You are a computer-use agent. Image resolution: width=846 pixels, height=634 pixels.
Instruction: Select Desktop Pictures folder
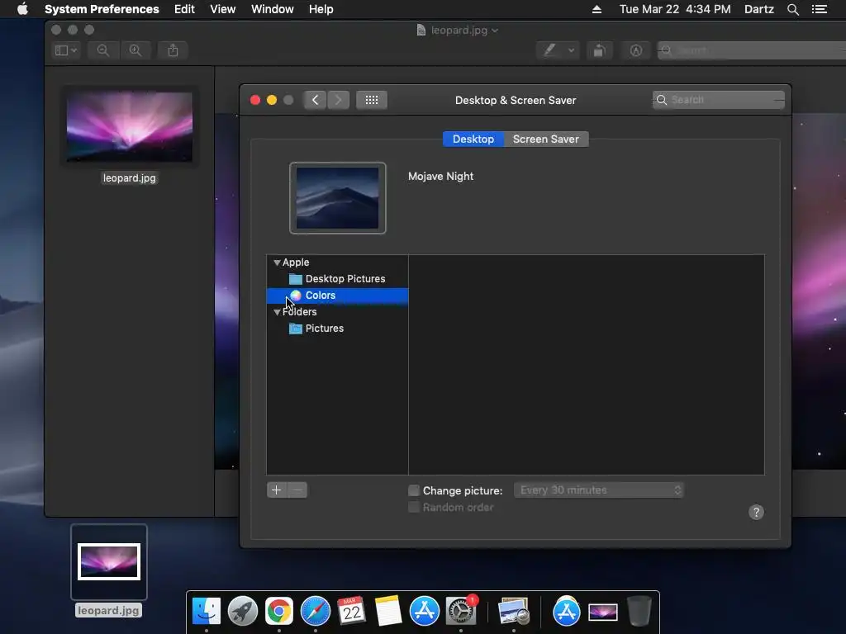tap(337, 279)
